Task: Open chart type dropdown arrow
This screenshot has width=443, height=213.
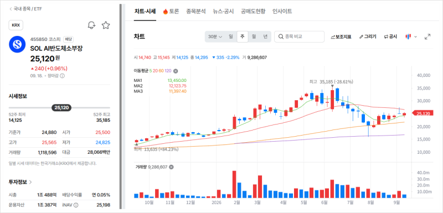Action: click(415, 37)
